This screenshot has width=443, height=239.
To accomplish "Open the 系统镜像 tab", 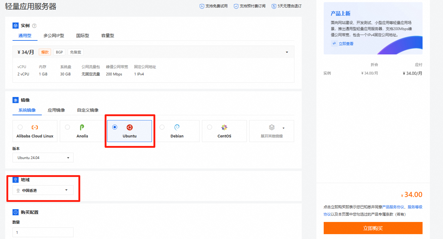I will point(27,110).
